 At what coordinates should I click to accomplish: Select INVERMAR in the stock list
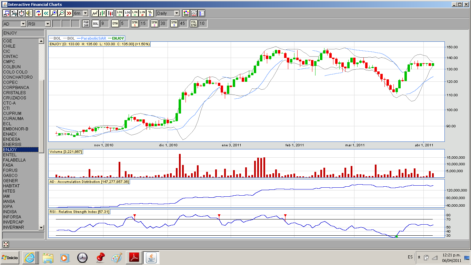[21, 227]
